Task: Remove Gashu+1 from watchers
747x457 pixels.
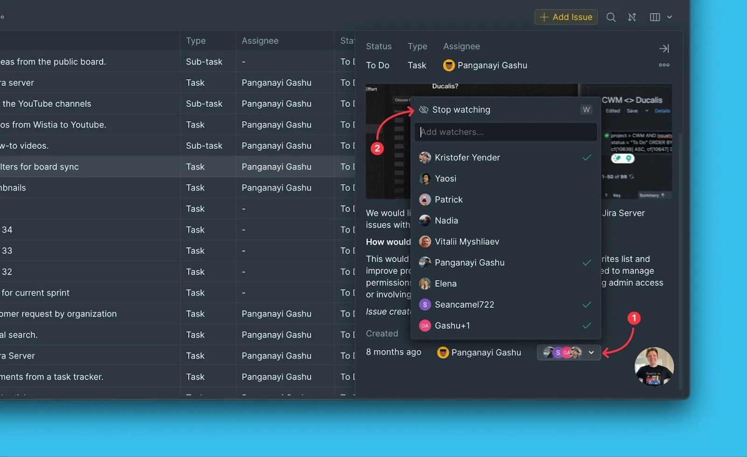Action: click(x=587, y=325)
